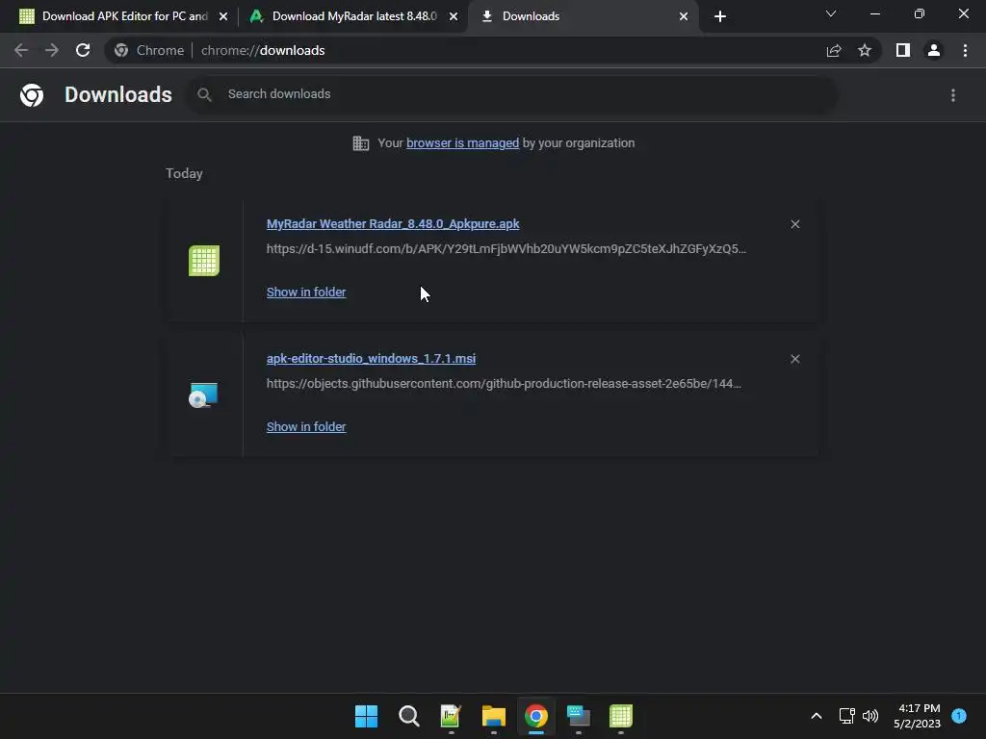Show apk-editor-studio MSI in folder
986x739 pixels.
306,426
